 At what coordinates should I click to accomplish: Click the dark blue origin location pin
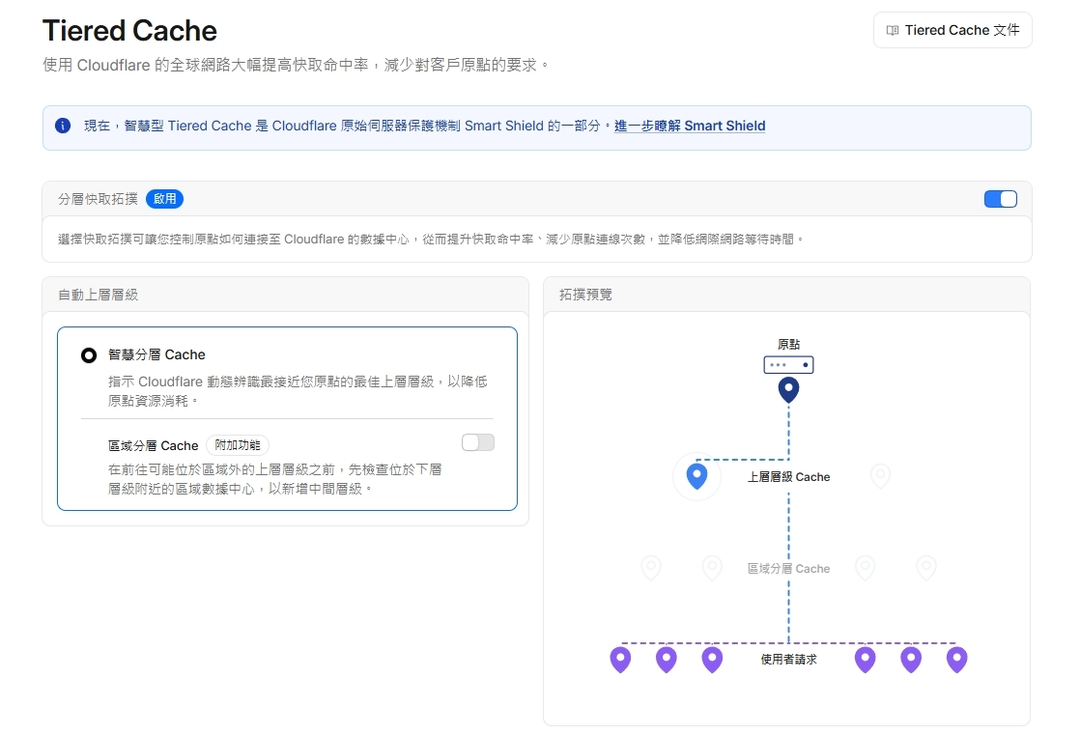click(788, 390)
